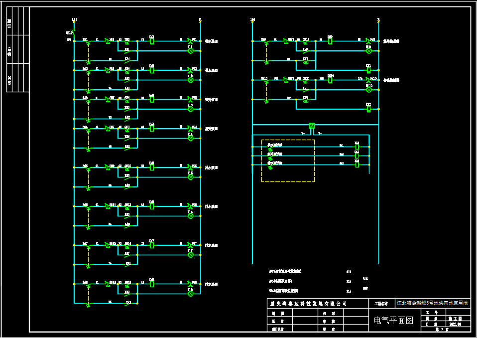This screenshot has height=338, width=477.
Task: Click the 工程名称 label cell
Action: click(x=381, y=304)
